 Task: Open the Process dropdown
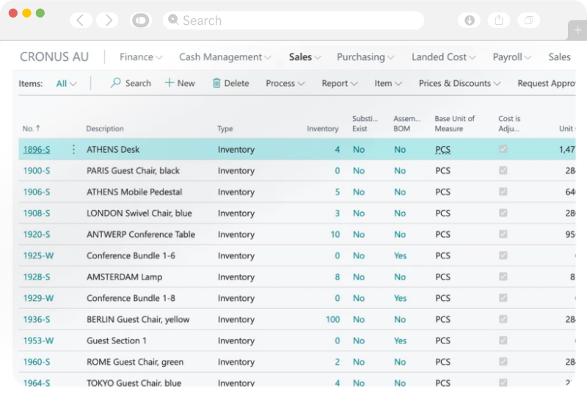coord(285,83)
